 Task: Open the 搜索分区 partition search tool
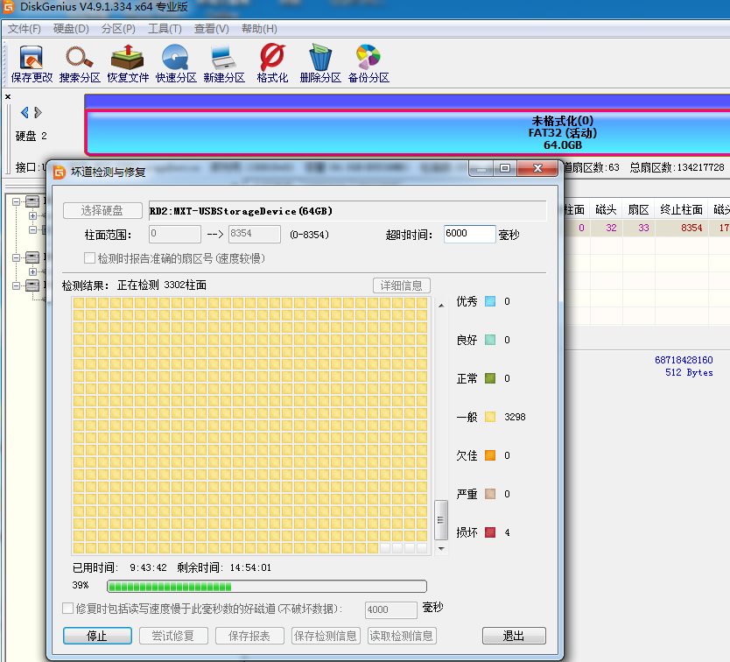click(80, 64)
